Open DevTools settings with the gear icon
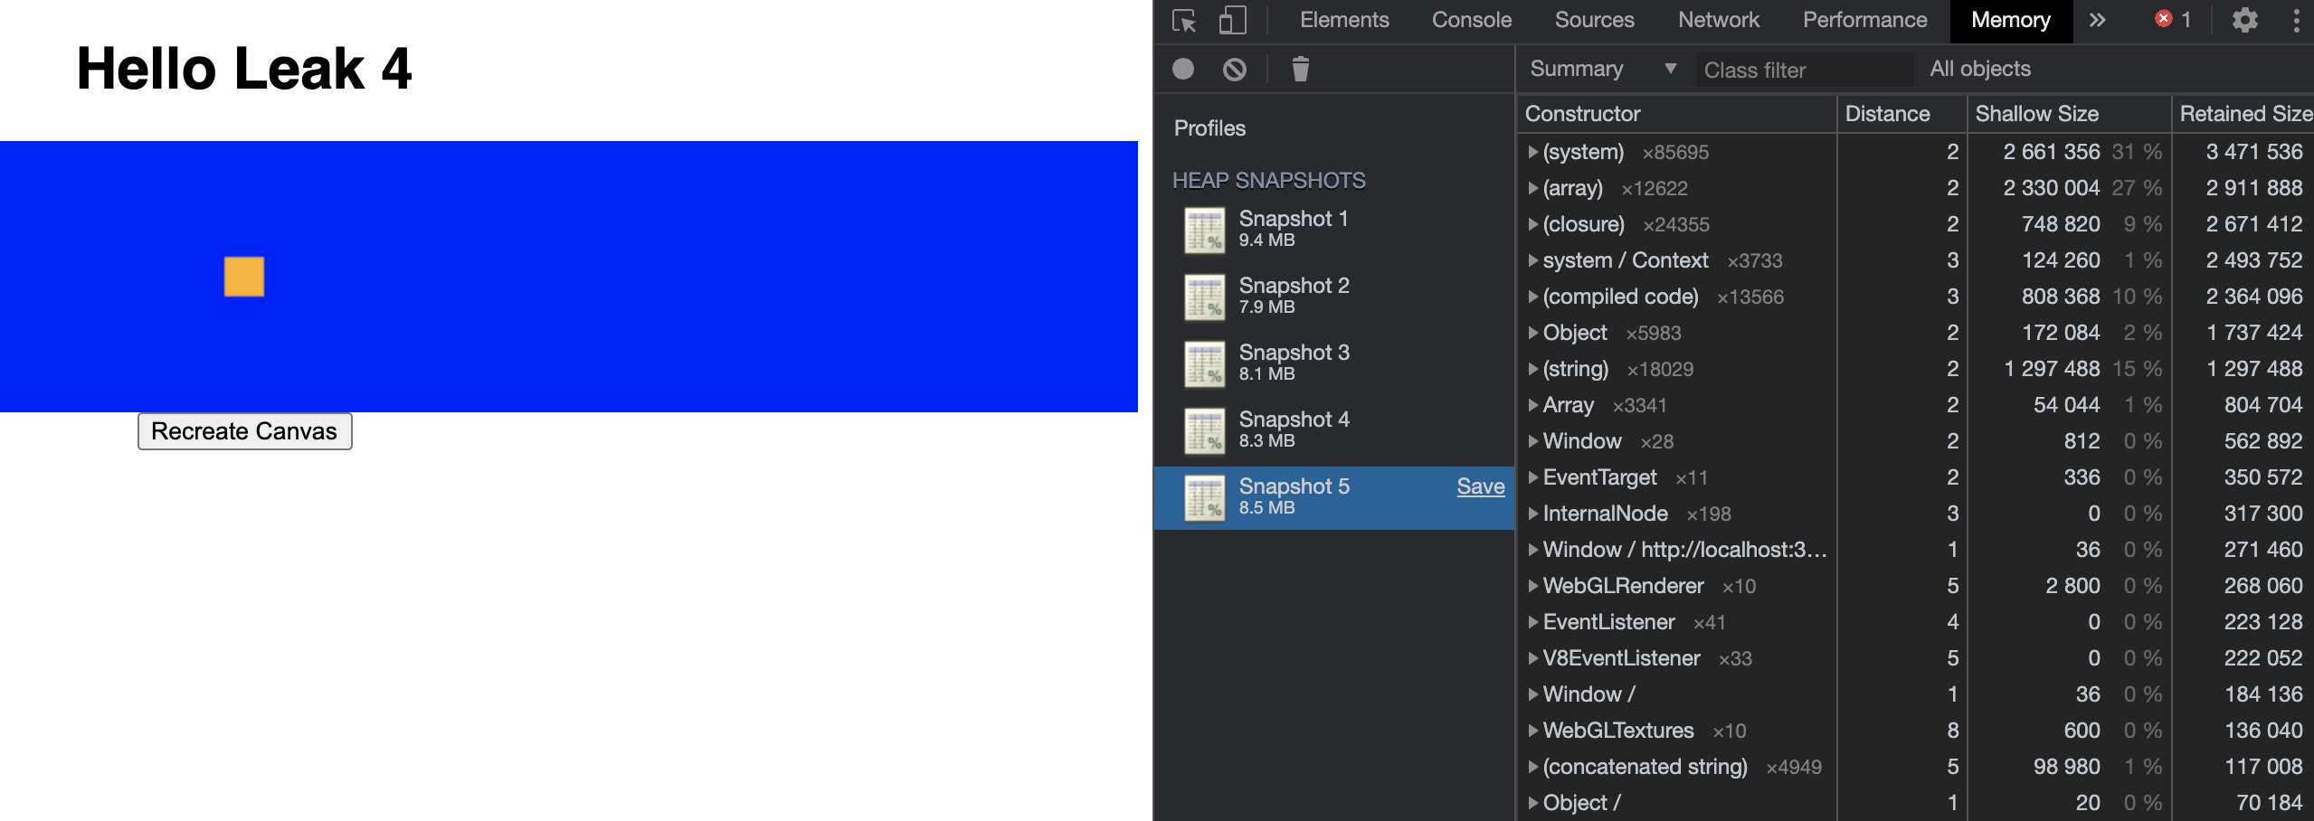Viewport: 2314px width, 821px height. pyautogui.click(x=2246, y=20)
